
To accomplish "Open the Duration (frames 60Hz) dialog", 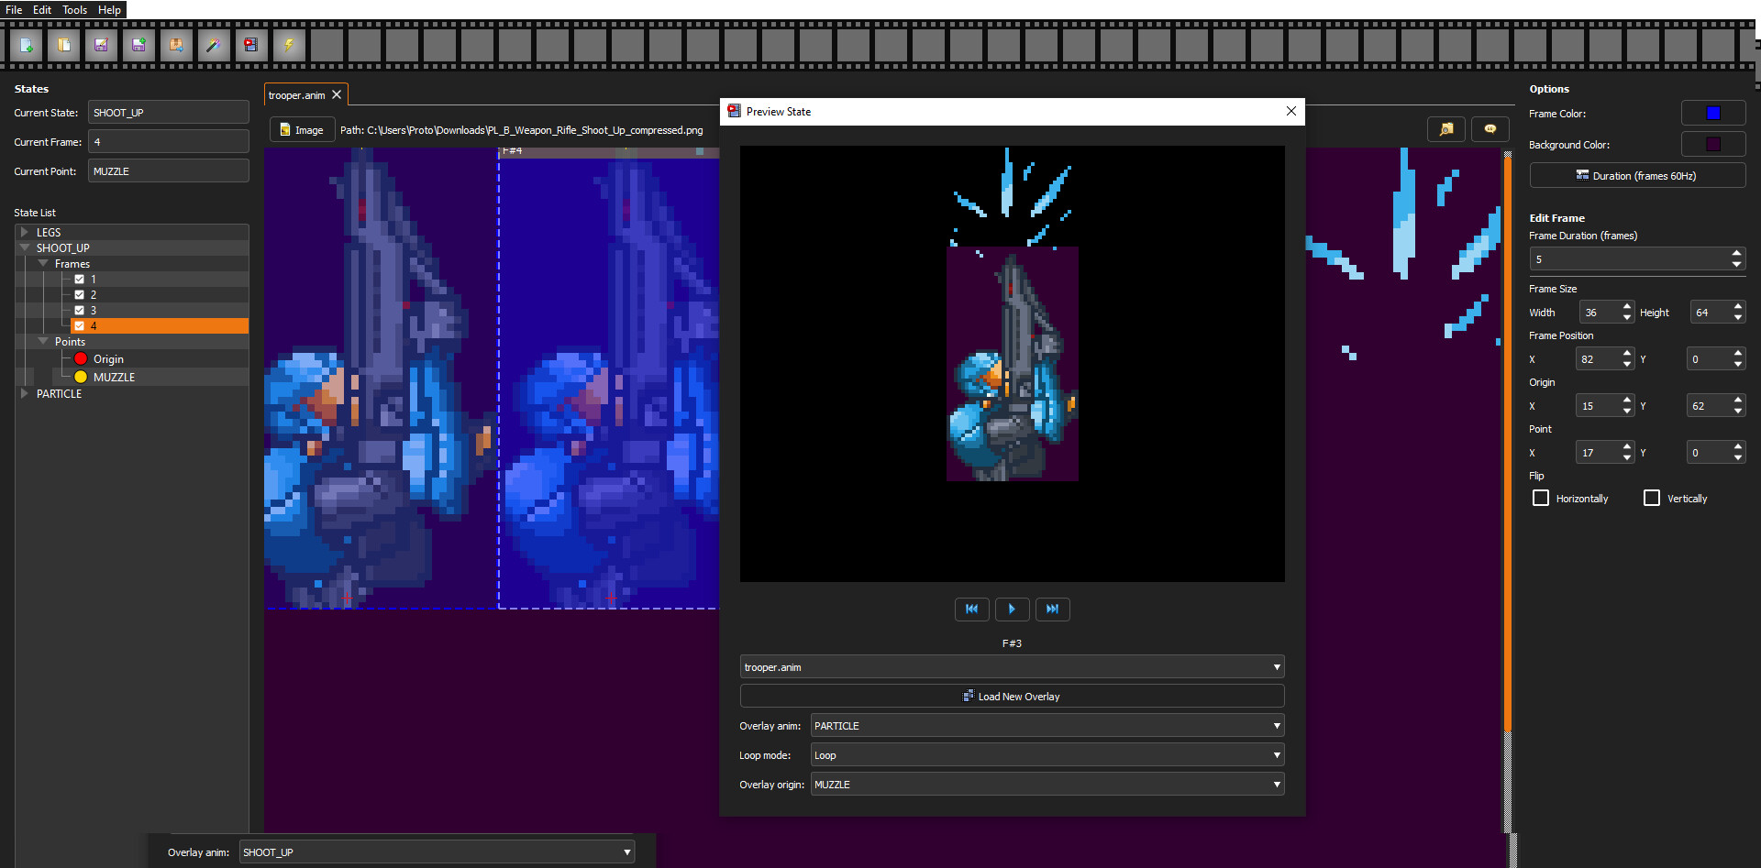I will point(1637,175).
